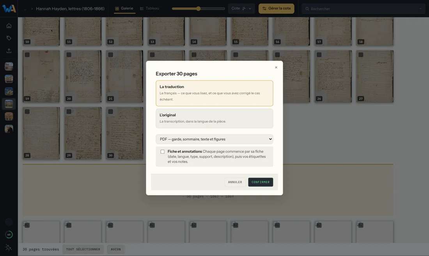Screen dimensions: 429x256
Task: Open page thumbnail numbered 13
Action: (x=167, y=31)
